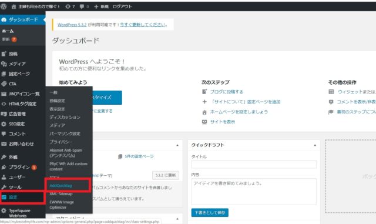Click the 広告管理 sidebar icon
Screen dimensions: 376x224
[4, 114]
